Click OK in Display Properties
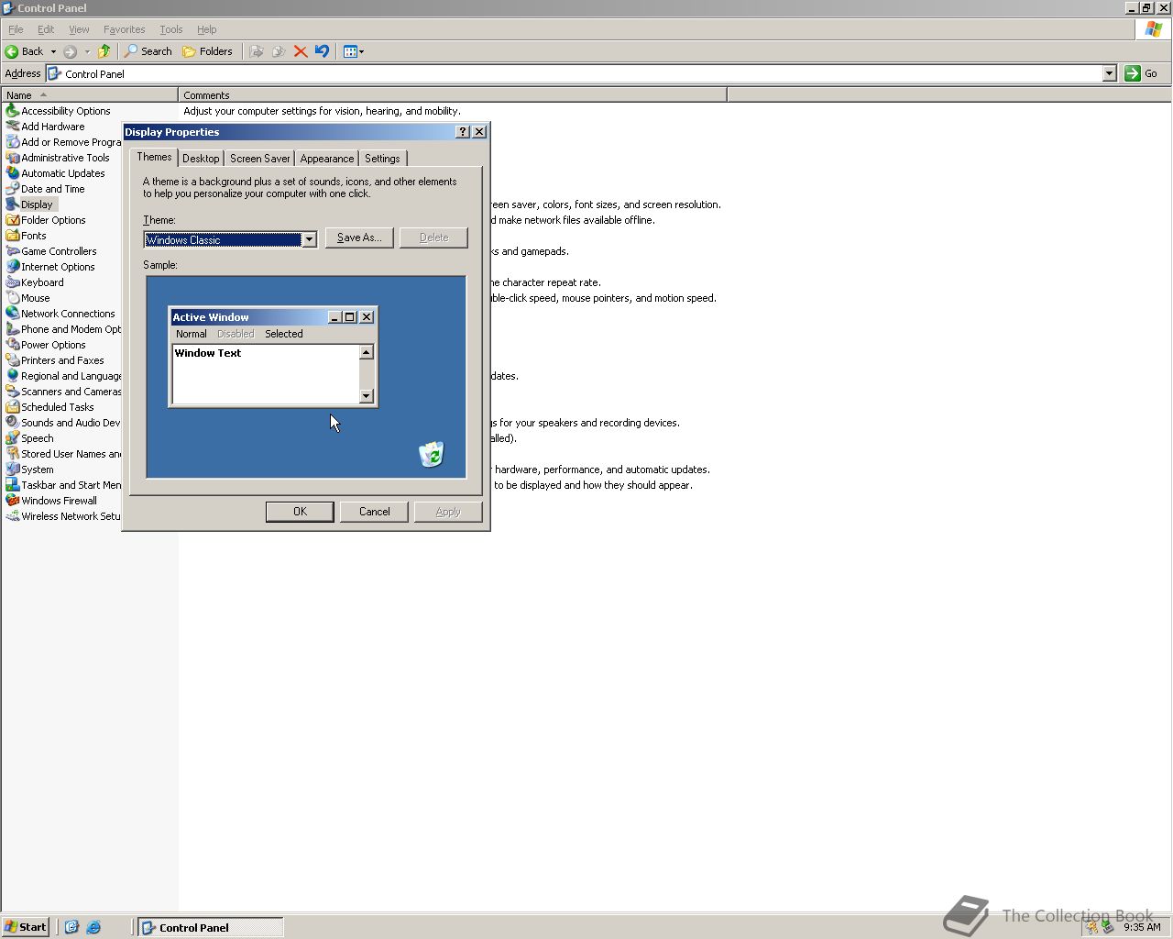Screen dimensions: 1173x939 point(300,512)
